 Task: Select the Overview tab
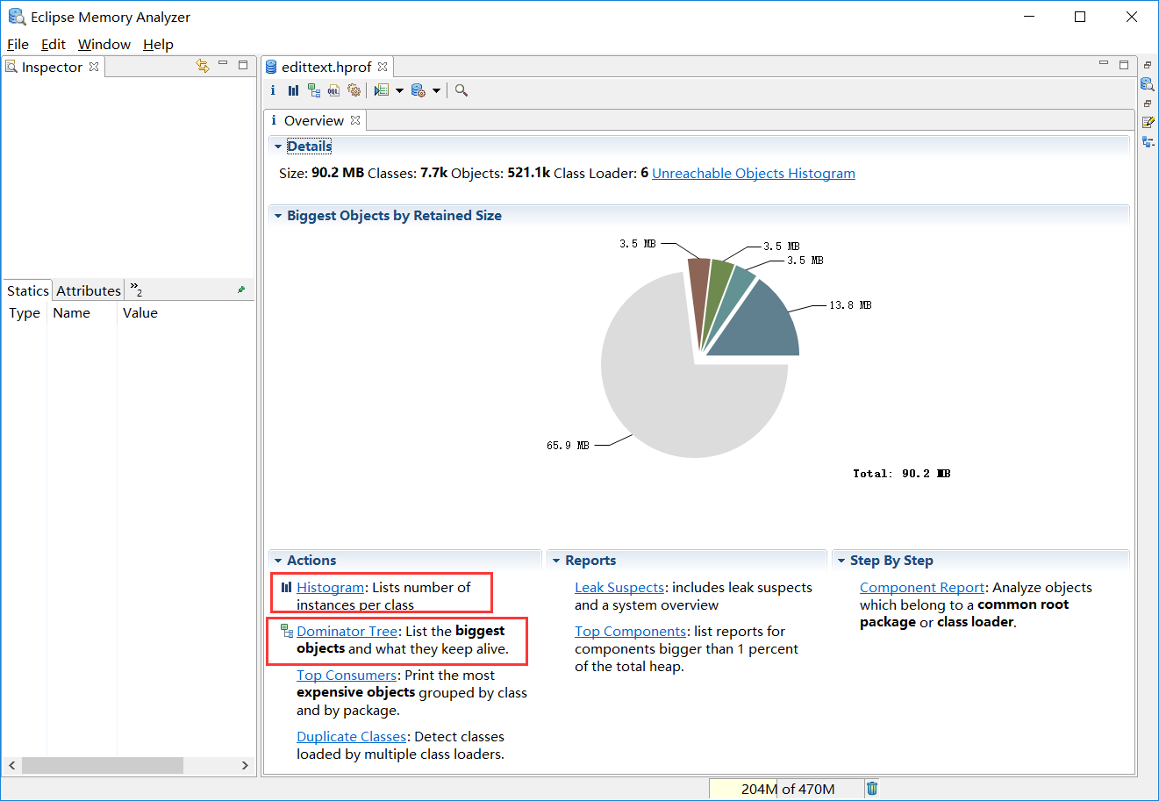coord(314,120)
